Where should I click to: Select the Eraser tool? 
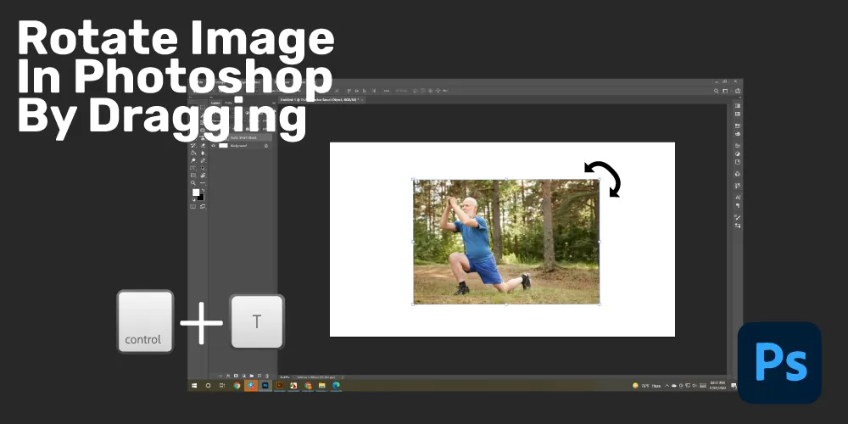coord(203,146)
